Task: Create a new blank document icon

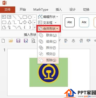Action: tap(3, 41)
